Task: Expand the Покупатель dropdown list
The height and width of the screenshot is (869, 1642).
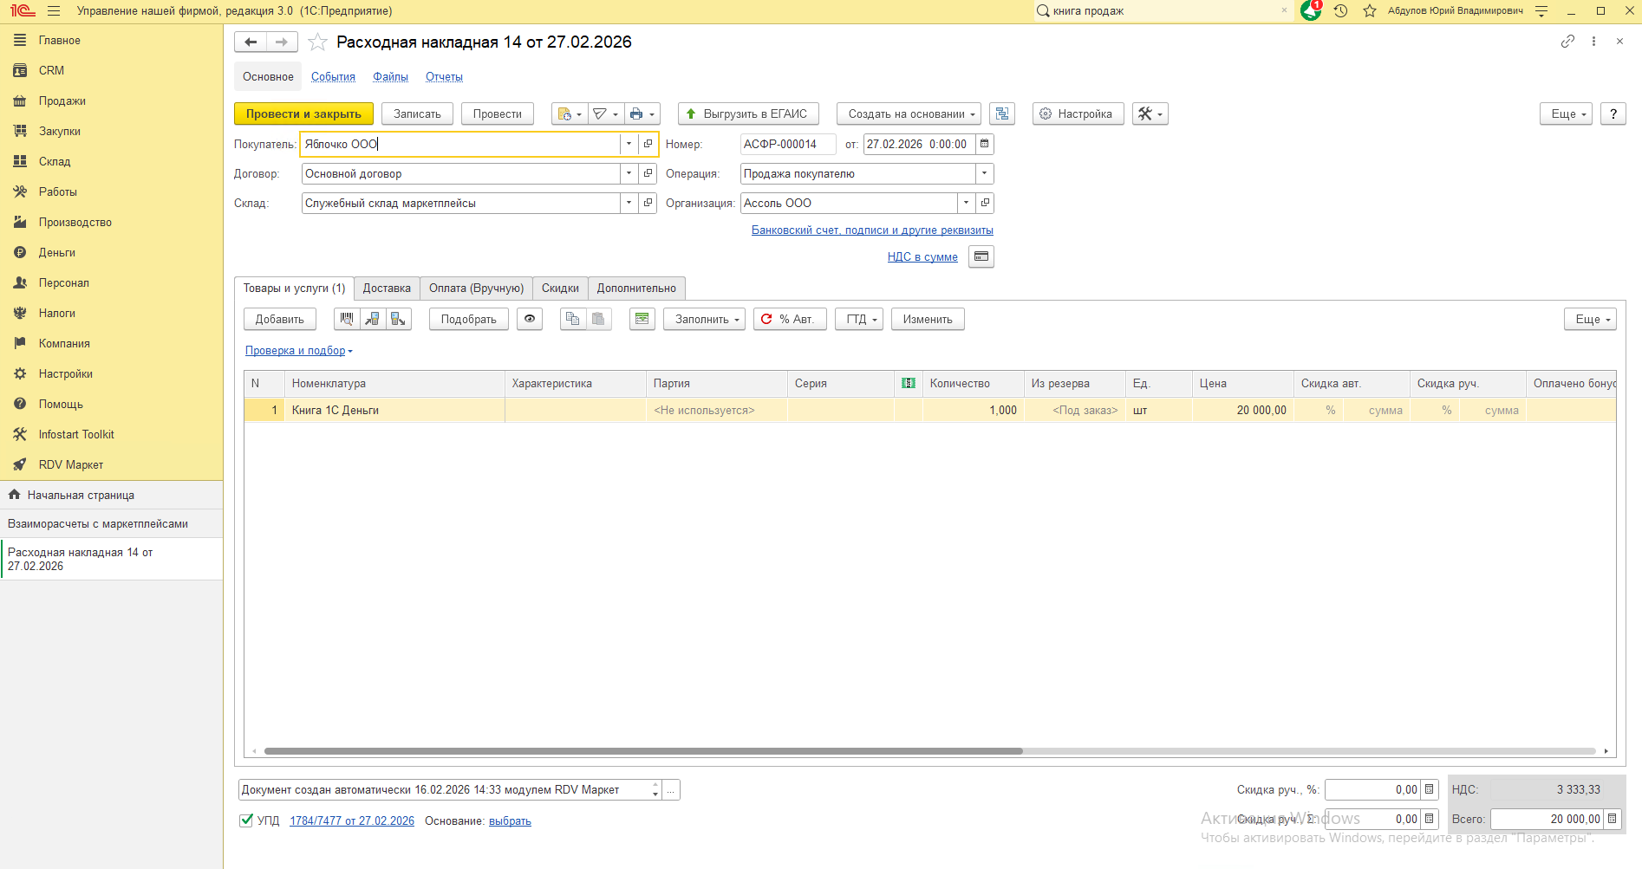Action: point(629,144)
